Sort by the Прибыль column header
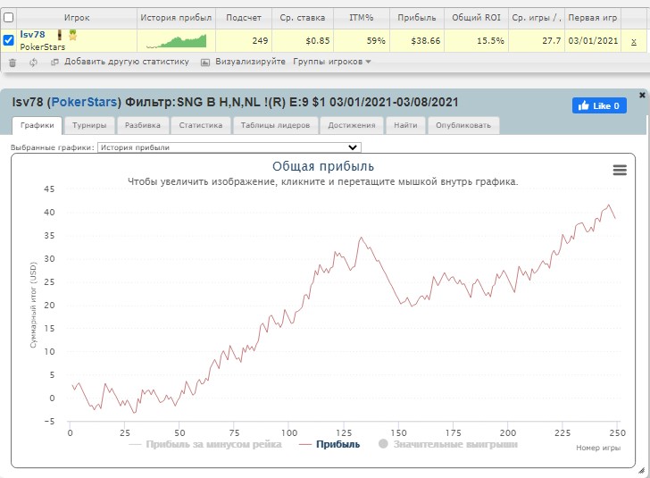Viewport: 650px width, 478px height. [x=417, y=18]
